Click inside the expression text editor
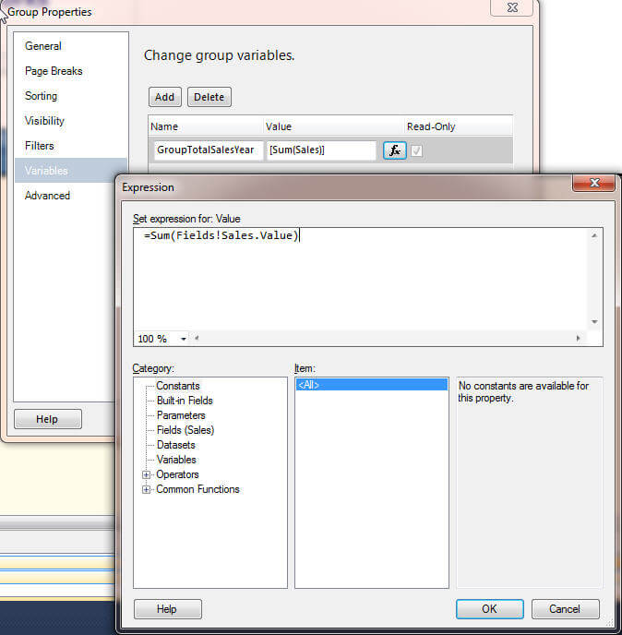 [x=361, y=280]
